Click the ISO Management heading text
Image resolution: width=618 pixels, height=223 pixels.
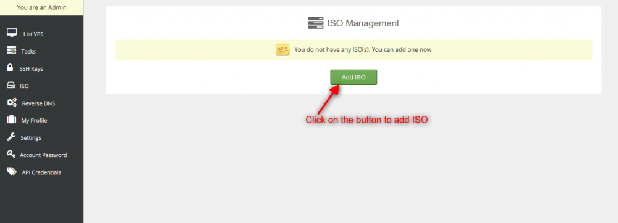click(x=363, y=23)
